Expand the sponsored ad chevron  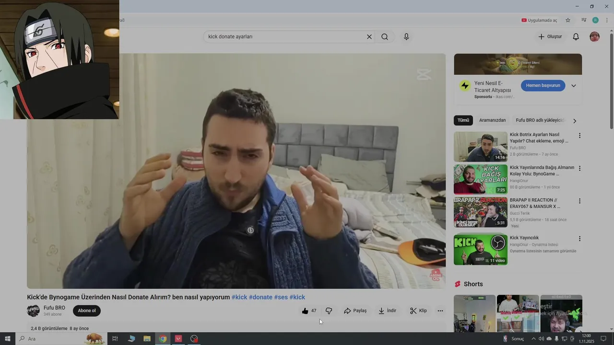[573, 86]
